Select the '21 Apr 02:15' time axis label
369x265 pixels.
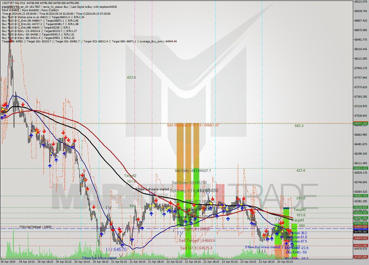(x=119, y=262)
